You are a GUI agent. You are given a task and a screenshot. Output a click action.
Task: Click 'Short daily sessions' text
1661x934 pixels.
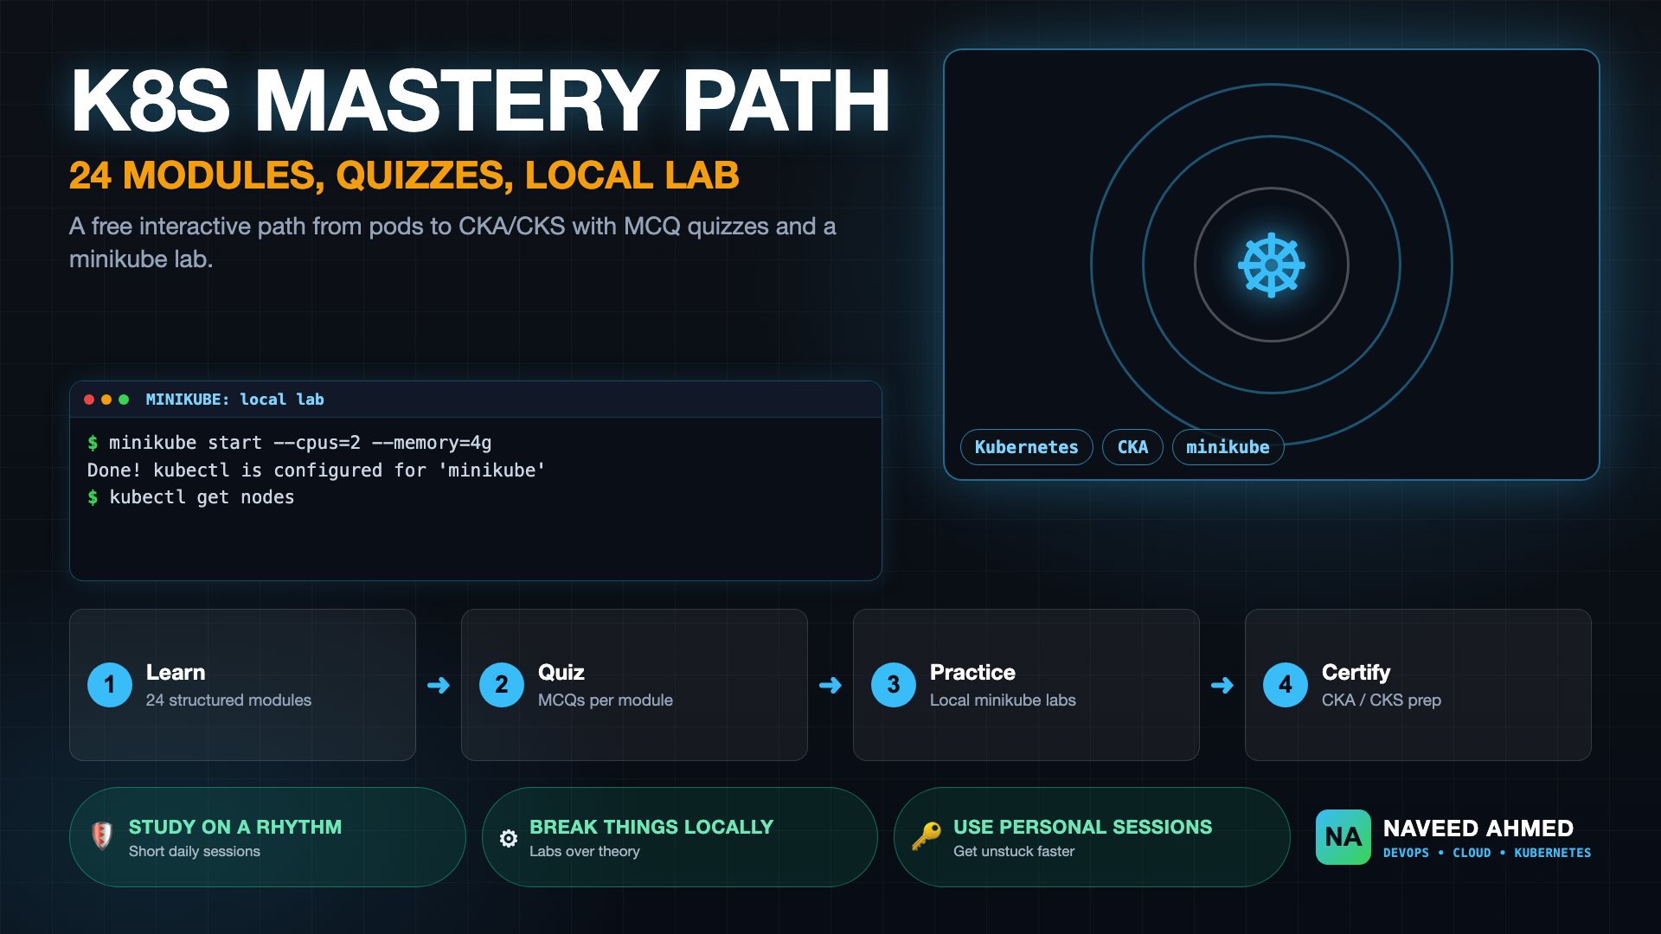[x=195, y=851]
